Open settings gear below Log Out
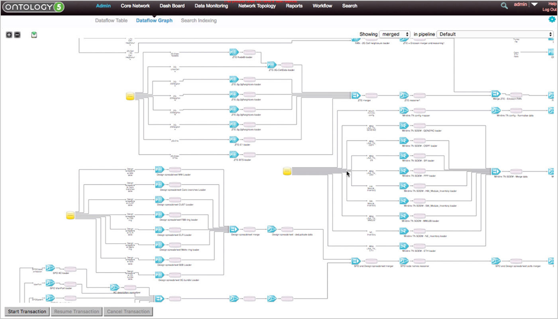Viewport: 558px width, 319px height. click(552, 19)
